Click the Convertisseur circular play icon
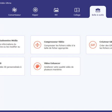The height and width of the screenshot is (112, 112). 14,10
